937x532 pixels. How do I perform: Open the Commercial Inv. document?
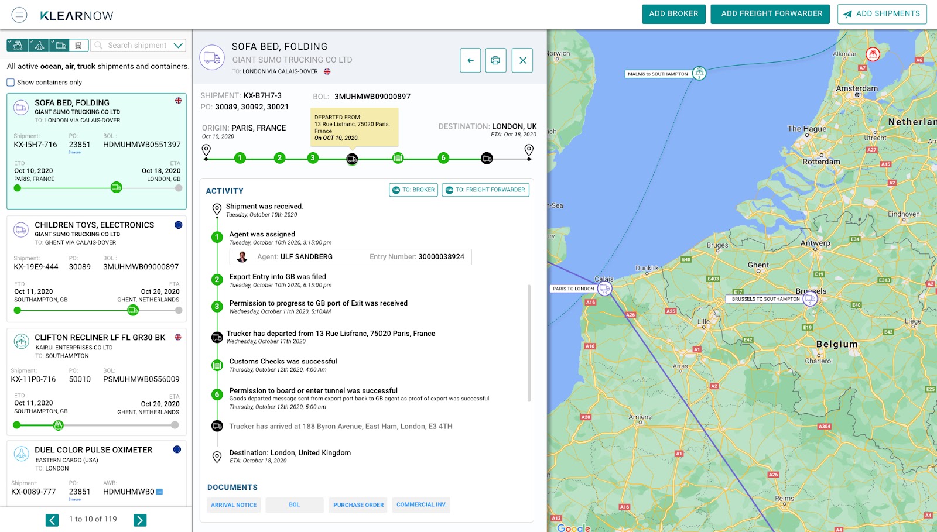[422, 505]
